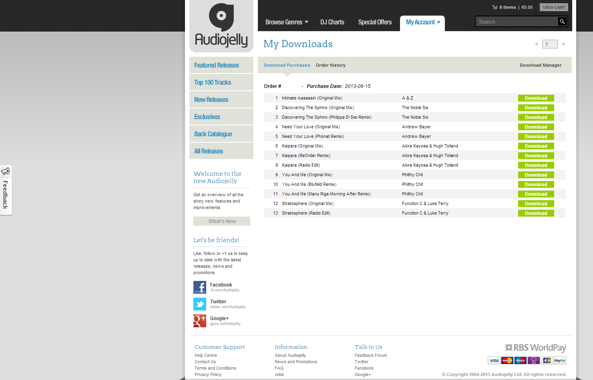Click the page number box
The height and width of the screenshot is (380, 593).
(550, 44)
